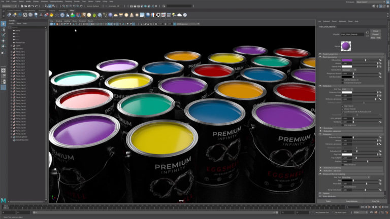Toggle Lock Fresnel IOR To Refraction IOR
This screenshot has height=219, width=390.
pyautogui.click(x=342, y=112)
